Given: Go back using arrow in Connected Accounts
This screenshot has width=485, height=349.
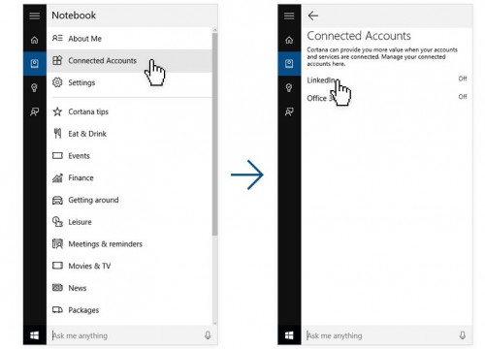Looking at the screenshot, I should click(313, 16).
